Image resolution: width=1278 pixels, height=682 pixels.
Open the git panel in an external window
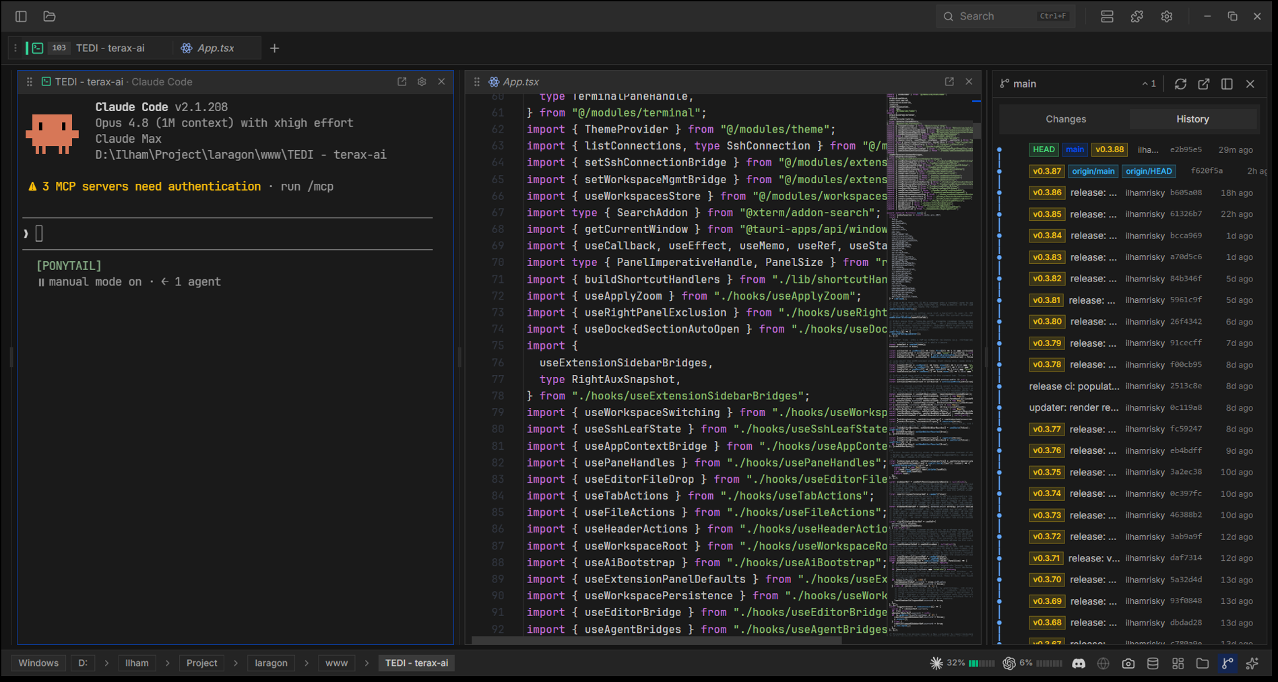pyautogui.click(x=1203, y=83)
